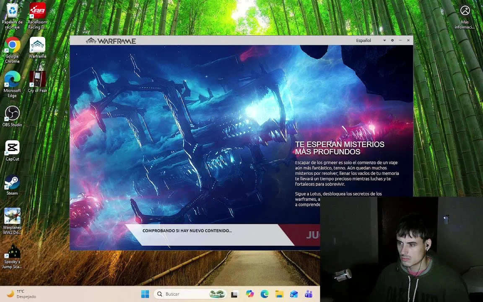
Task: Open Outlook from the taskbar
Action: click(x=294, y=294)
